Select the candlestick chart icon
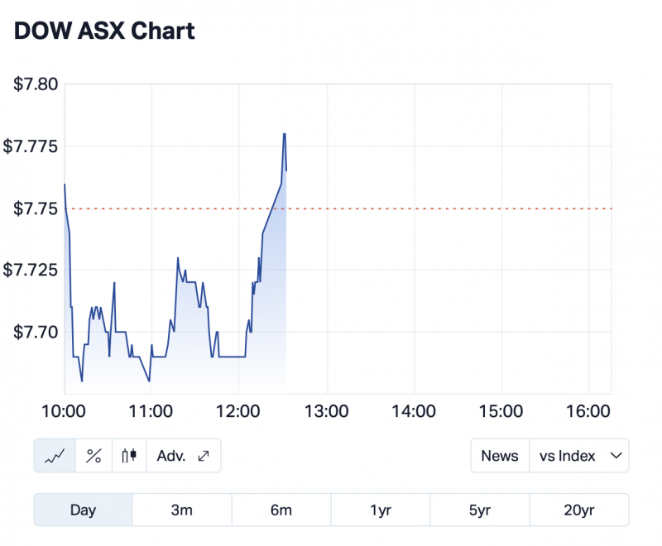 click(128, 456)
